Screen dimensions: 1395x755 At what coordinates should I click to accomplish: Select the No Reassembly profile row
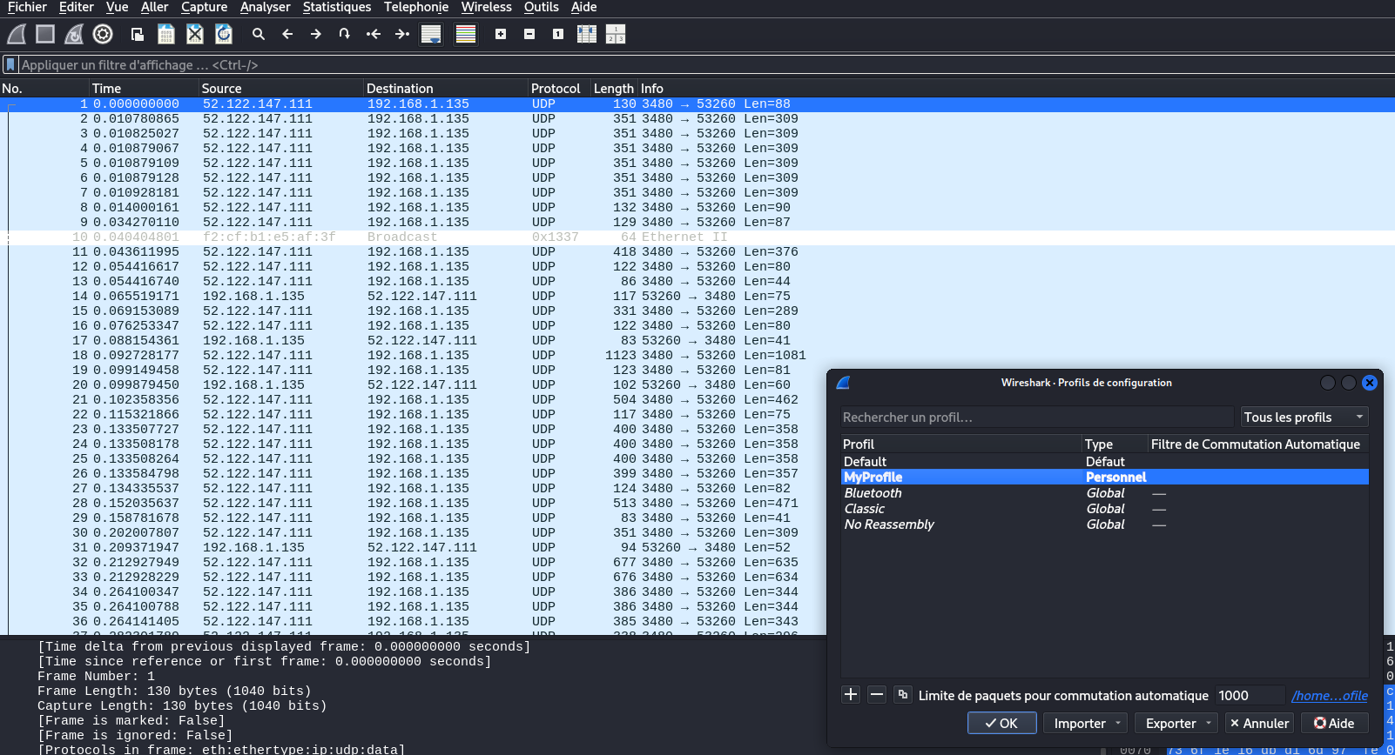pyautogui.click(x=1104, y=524)
